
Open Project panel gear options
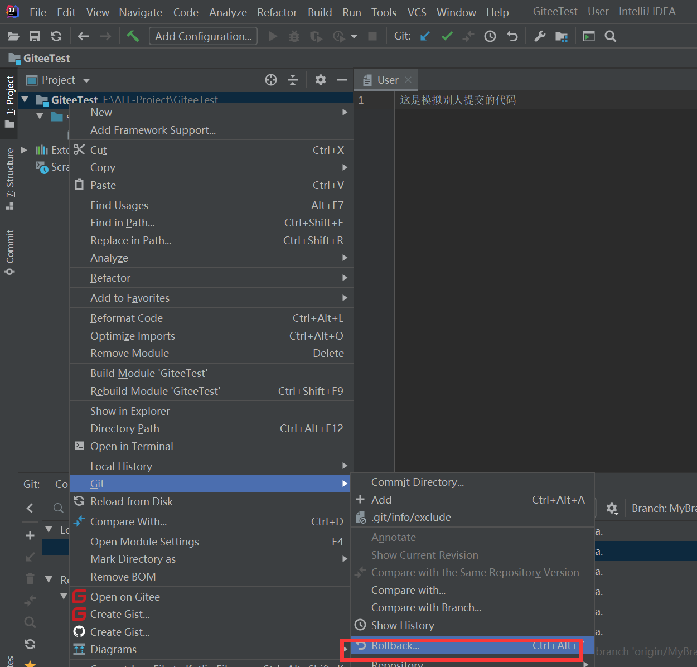click(320, 80)
